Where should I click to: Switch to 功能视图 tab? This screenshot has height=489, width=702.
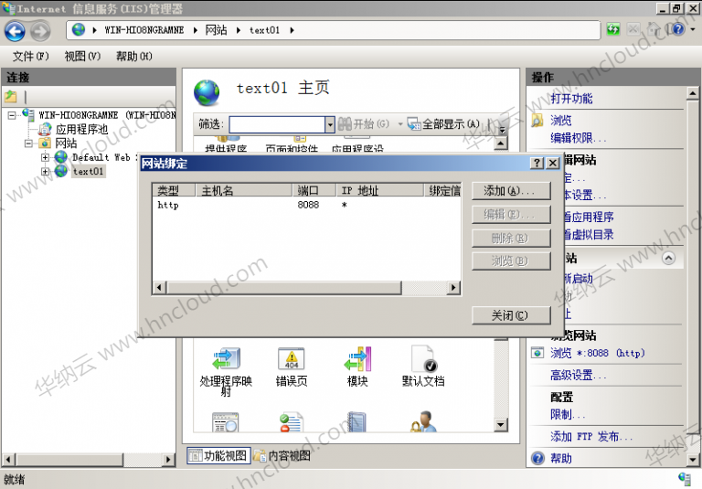point(218,456)
